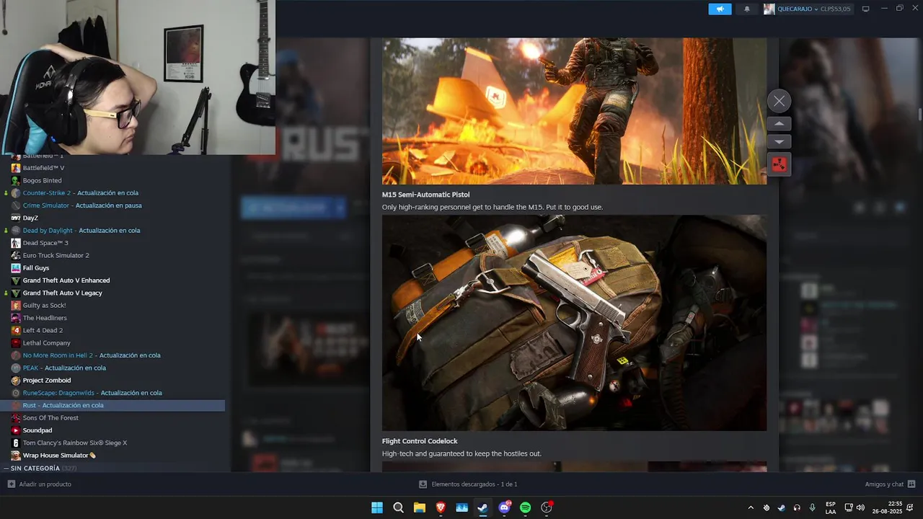Close the Rust update news overlay

(779, 101)
